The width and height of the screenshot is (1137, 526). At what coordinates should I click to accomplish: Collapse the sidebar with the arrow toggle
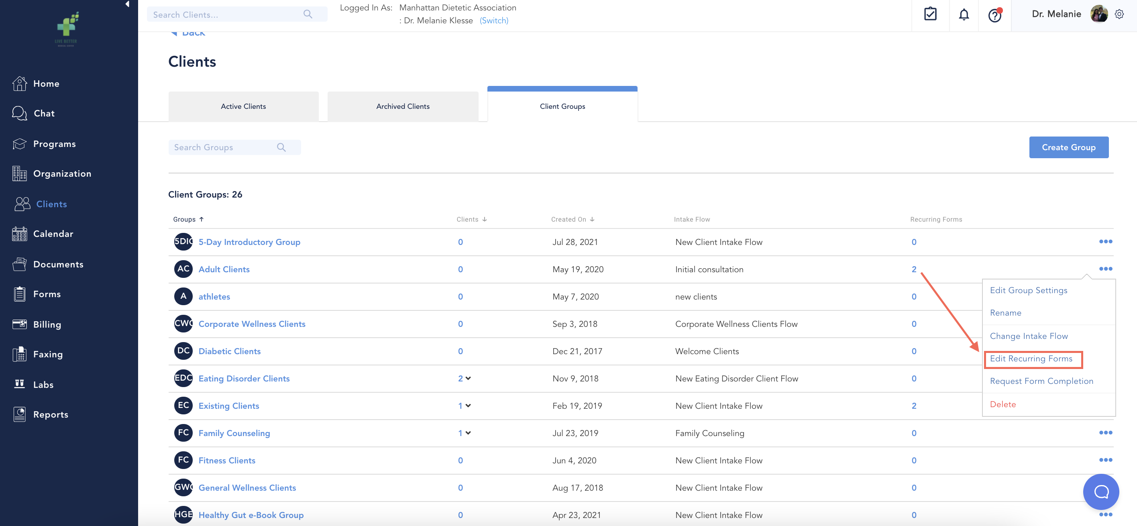[x=127, y=4]
